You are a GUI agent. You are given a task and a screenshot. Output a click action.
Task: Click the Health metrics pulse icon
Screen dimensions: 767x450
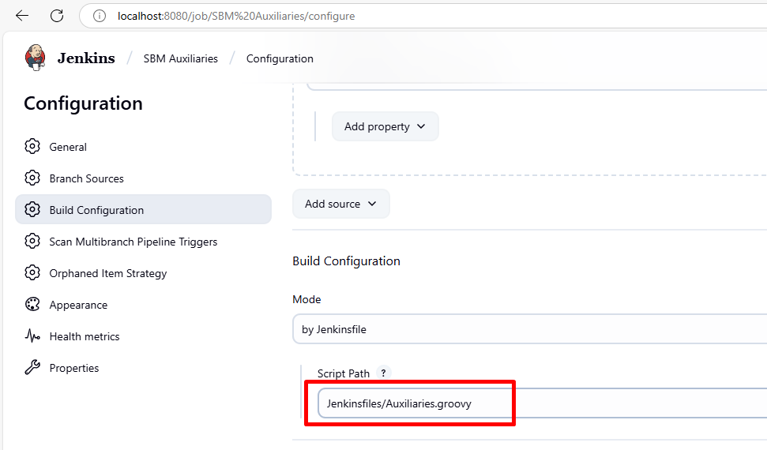click(32, 336)
